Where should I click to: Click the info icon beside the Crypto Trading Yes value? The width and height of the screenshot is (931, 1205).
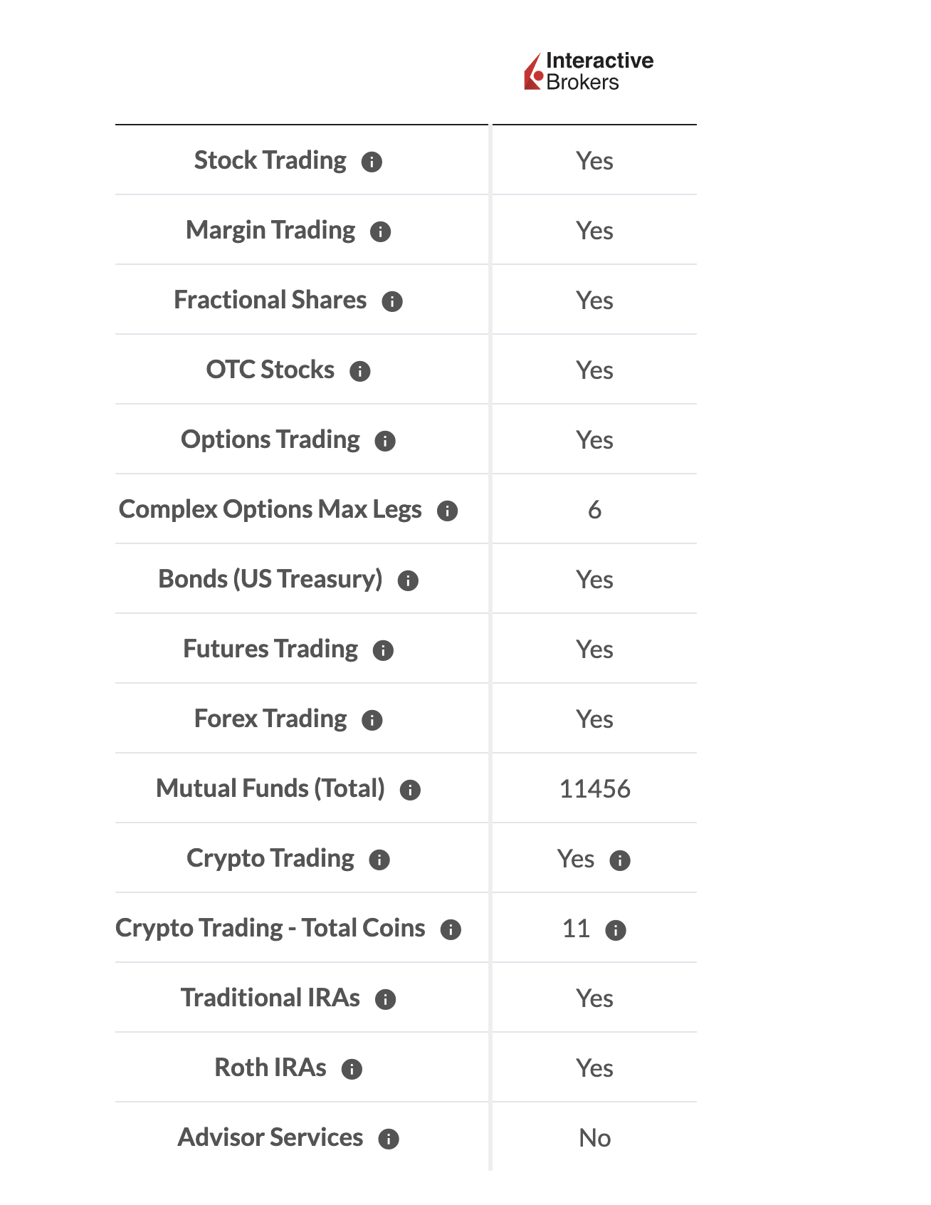click(620, 861)
